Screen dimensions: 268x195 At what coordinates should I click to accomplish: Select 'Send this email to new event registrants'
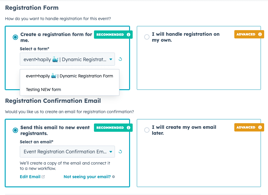[x=15, y=130]
